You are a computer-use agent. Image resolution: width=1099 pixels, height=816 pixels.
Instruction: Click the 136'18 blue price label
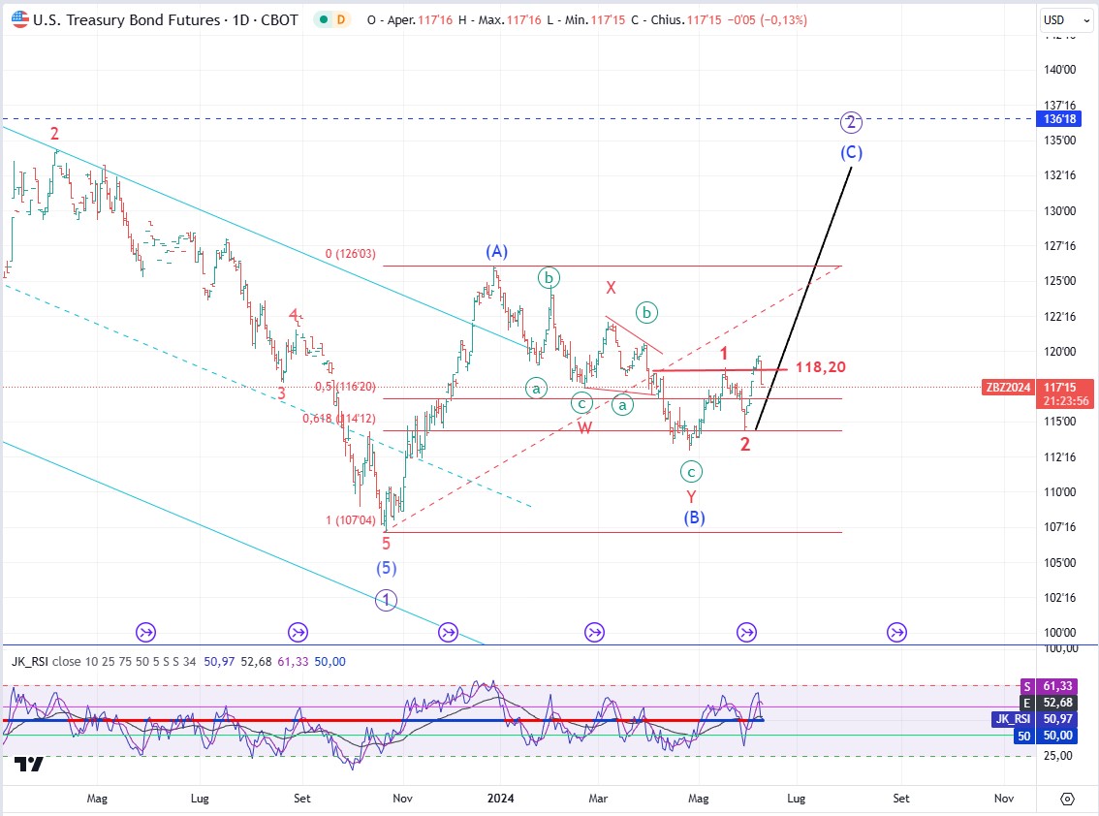(1059, 119)
